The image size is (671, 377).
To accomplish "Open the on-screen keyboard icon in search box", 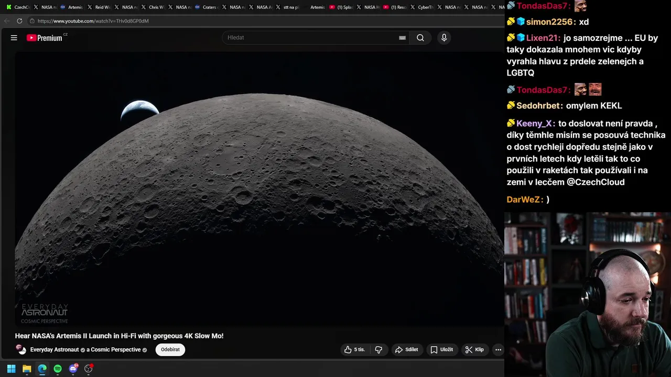I will pyautogui.click(x=402, y=38).
